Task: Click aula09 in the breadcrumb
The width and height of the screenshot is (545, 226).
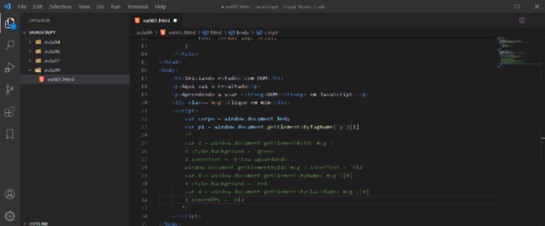Action: pyautogui.click(x=144, y=32)
